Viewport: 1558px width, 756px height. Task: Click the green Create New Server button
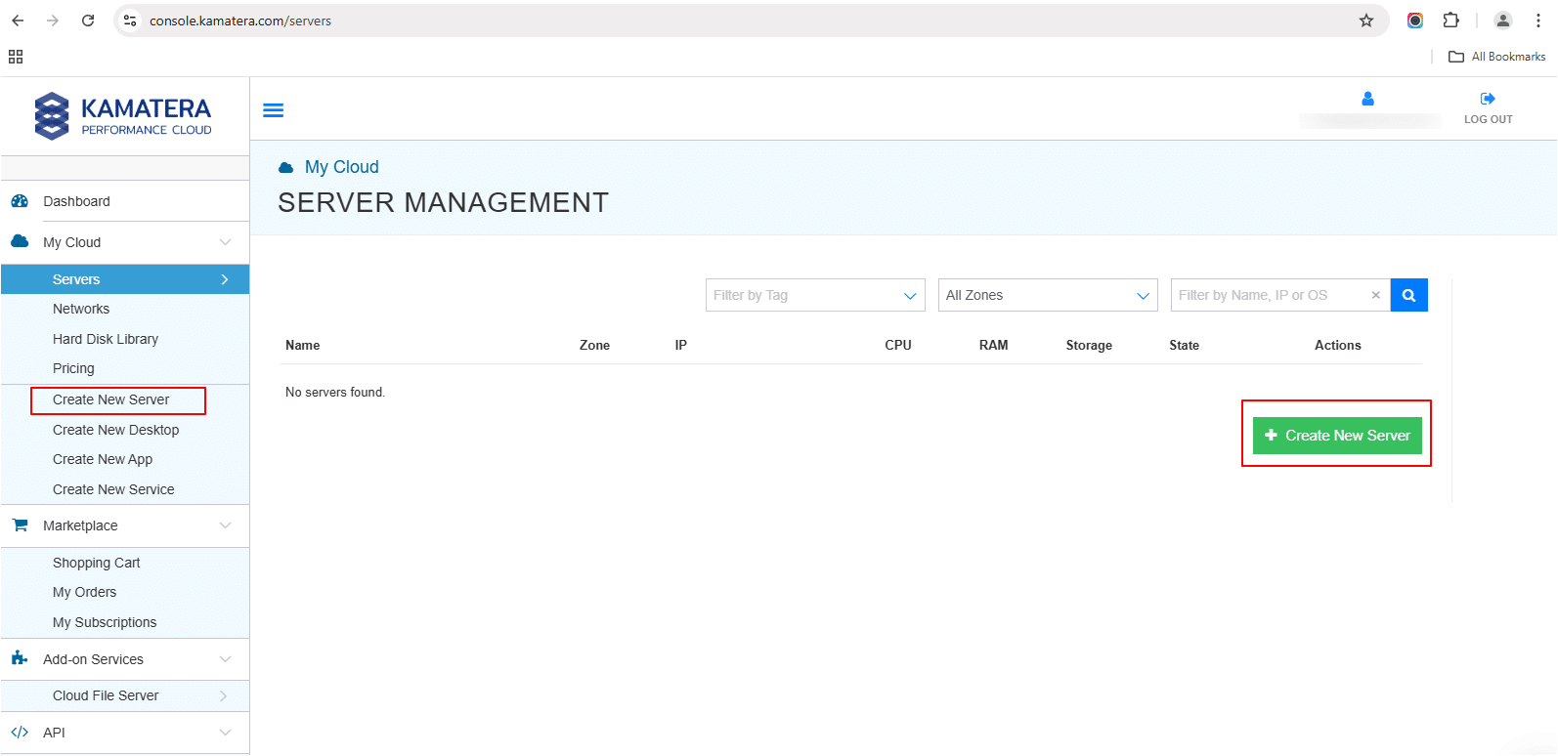click(1336, 436)
